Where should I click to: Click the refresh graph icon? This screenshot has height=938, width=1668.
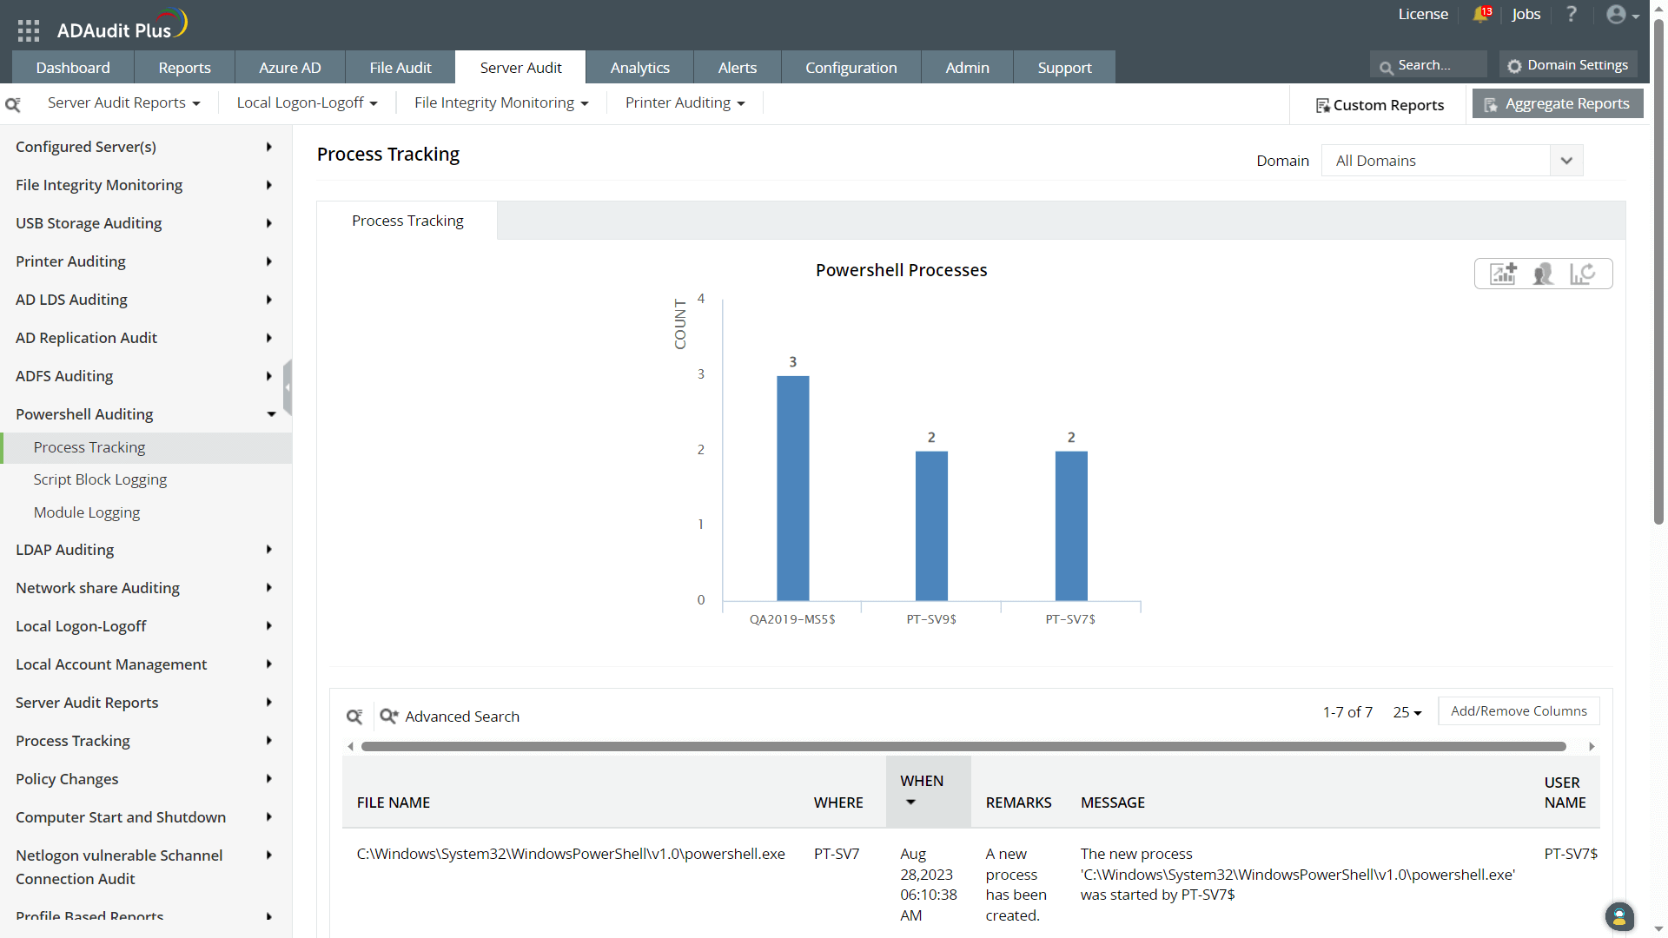[1583, 274]
